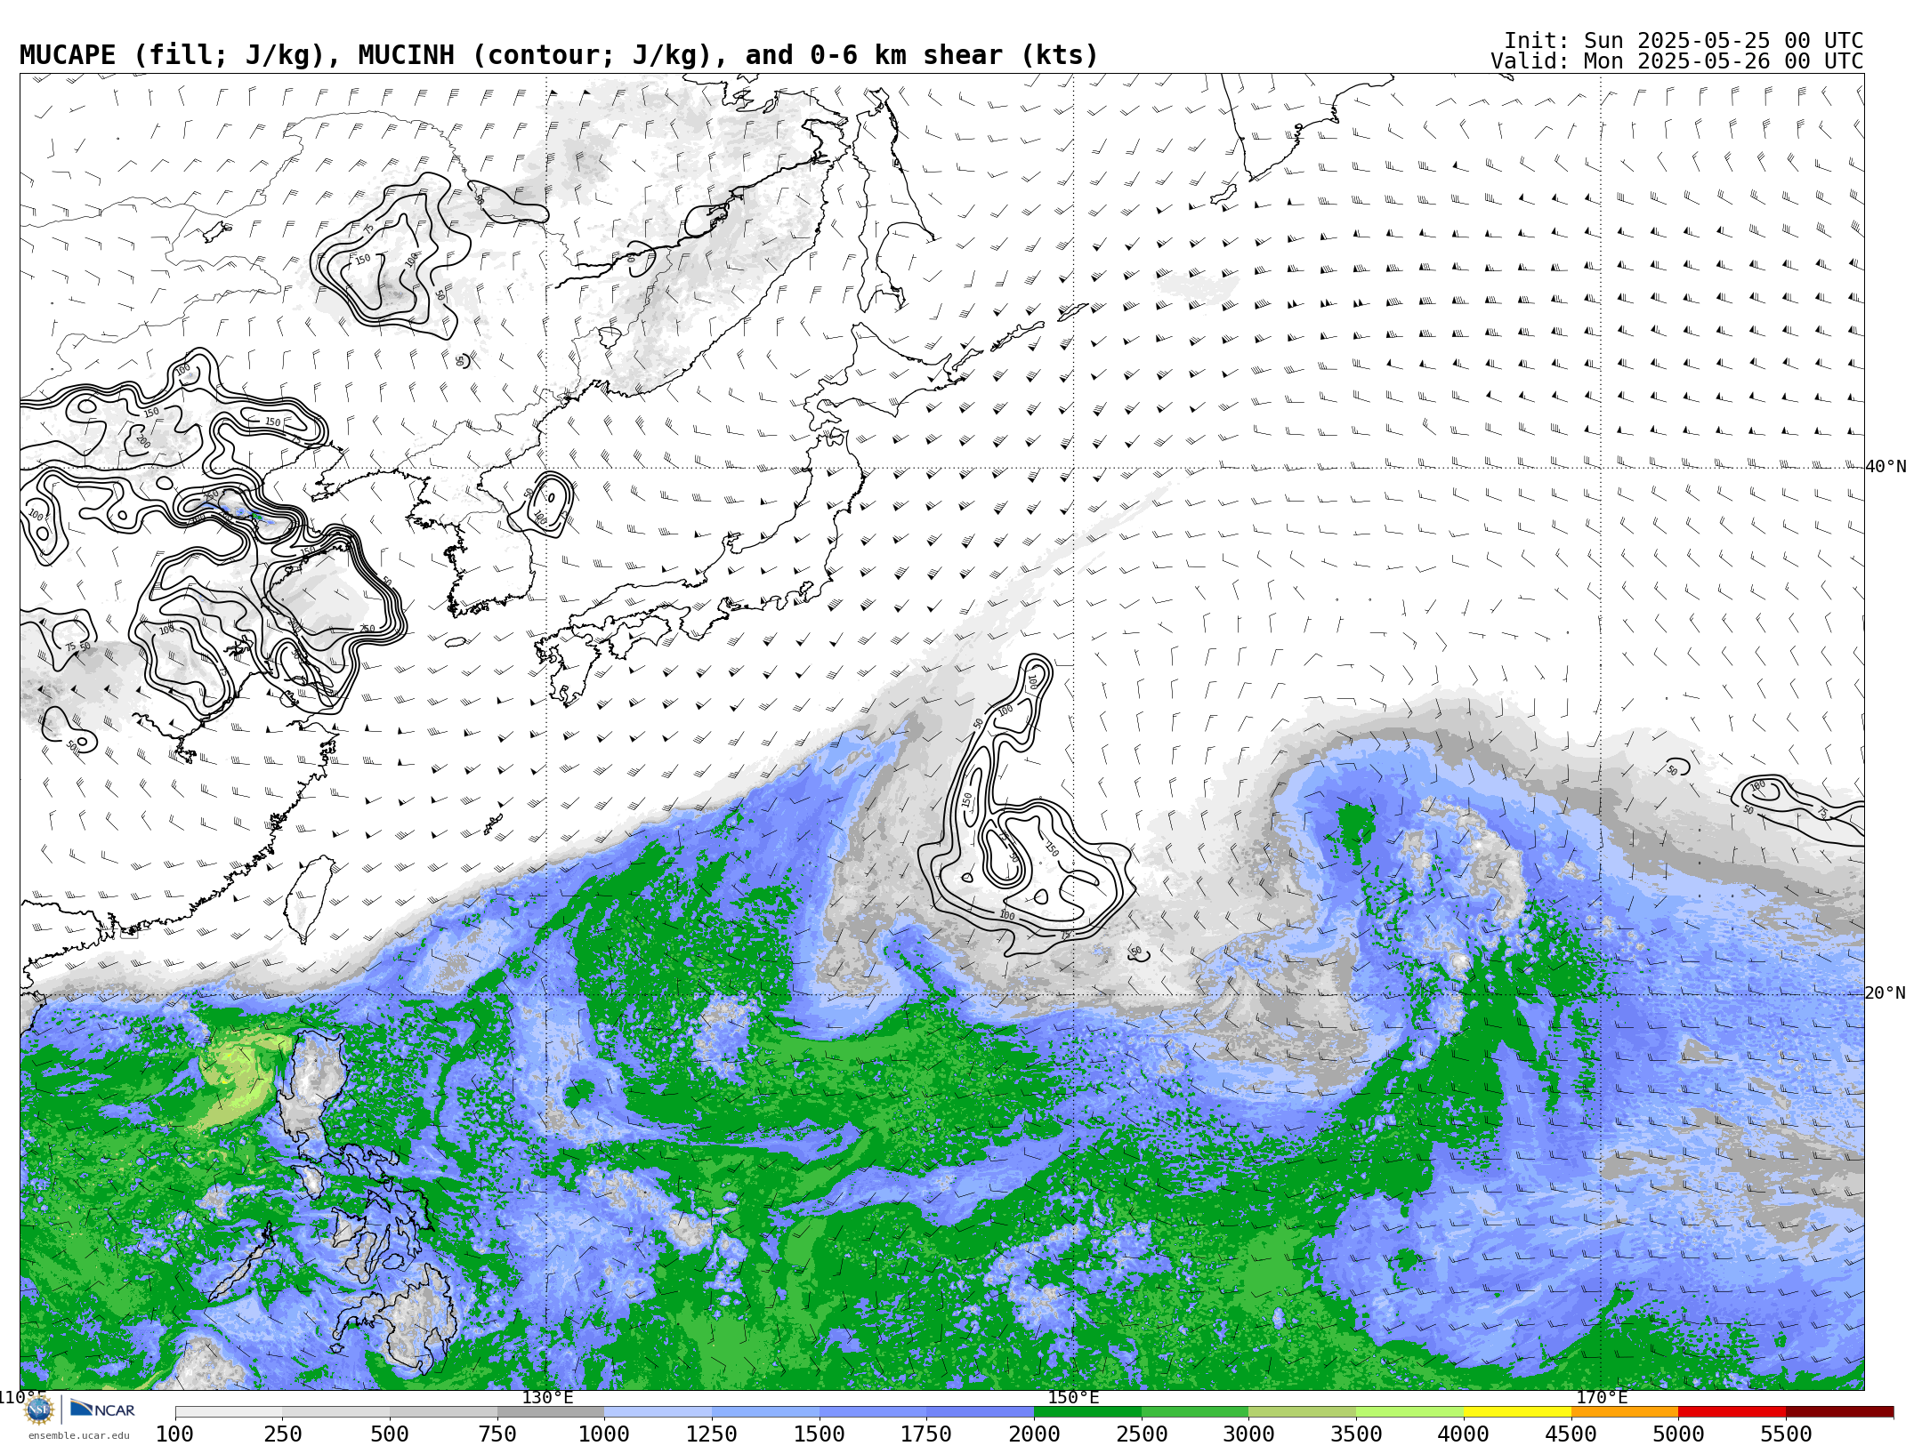
Task: Click the 20°N latitude label
Action: [x=1886, y=993]
